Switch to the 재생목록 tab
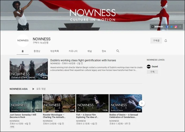 [54, 51]
